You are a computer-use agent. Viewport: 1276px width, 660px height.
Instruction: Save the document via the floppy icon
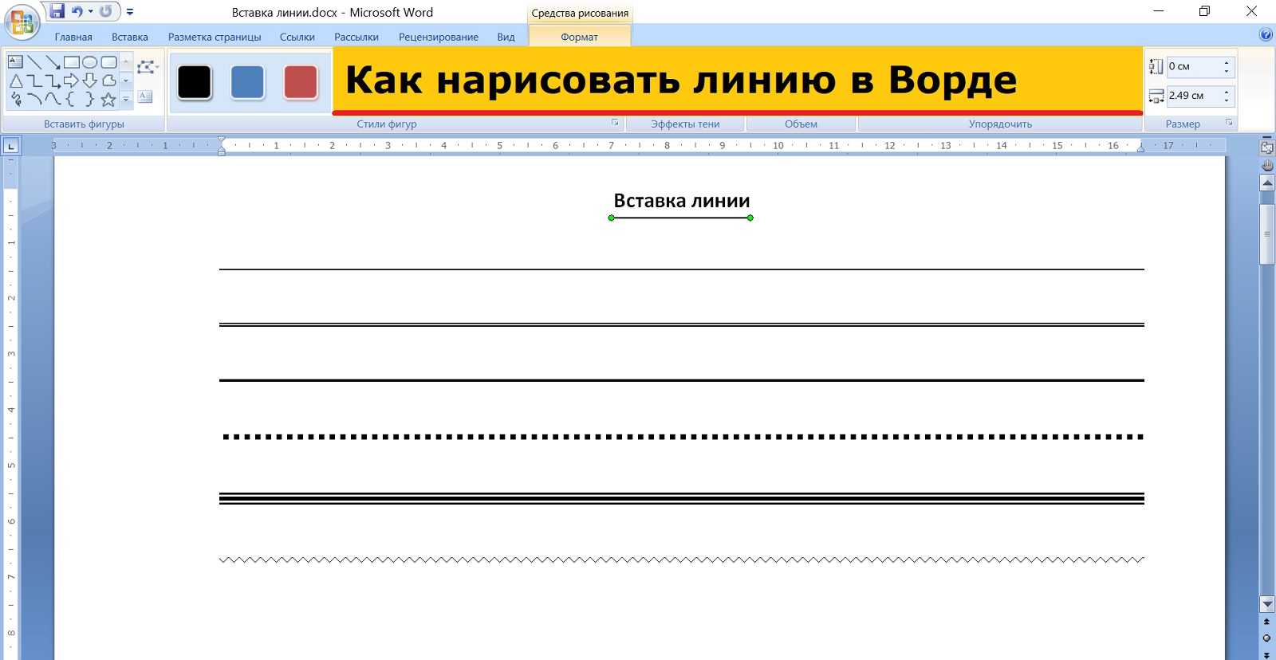pyautogui.click(x=57, y=11)
